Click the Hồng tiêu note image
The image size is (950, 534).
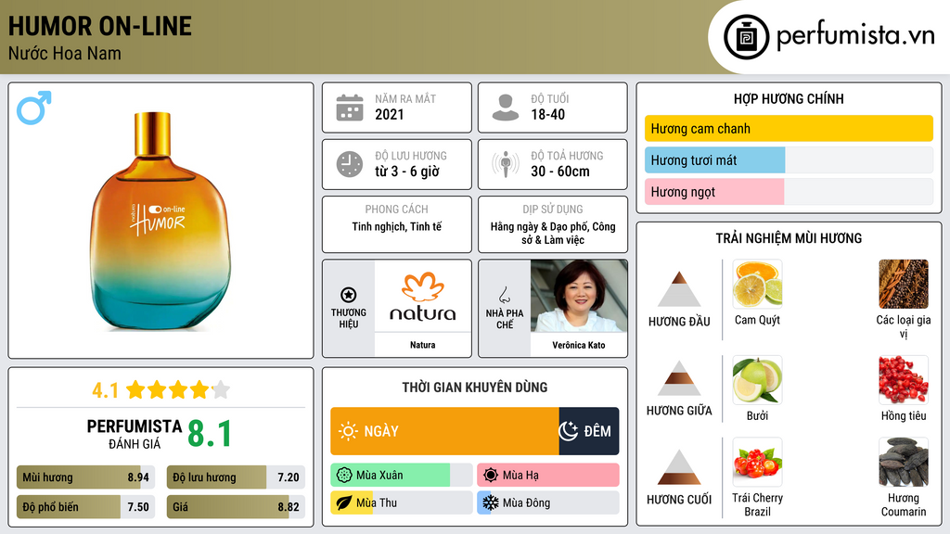(x=904, y=379)
